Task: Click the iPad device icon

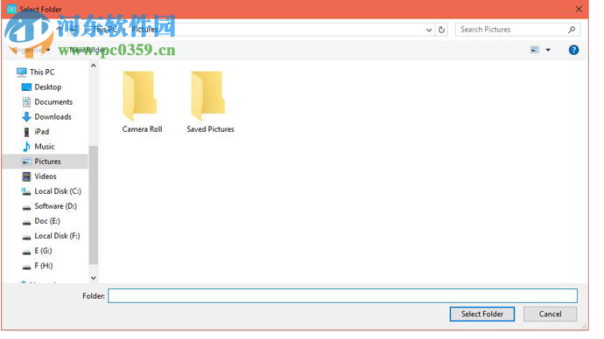Action: coord(26,132)
